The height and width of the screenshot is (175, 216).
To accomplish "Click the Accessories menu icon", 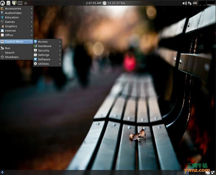I will point(2,8).
